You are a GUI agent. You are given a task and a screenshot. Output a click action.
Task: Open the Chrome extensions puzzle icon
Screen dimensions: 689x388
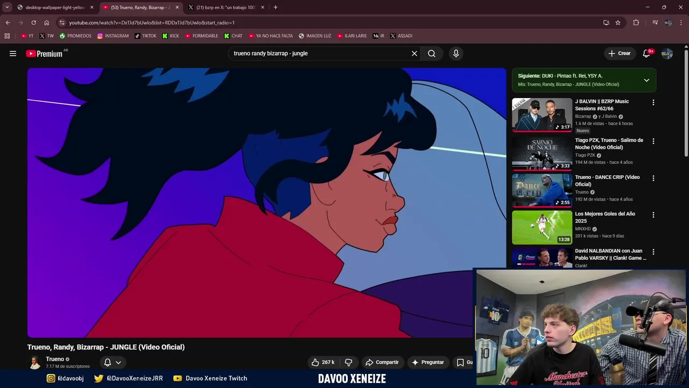click(636, 23)
